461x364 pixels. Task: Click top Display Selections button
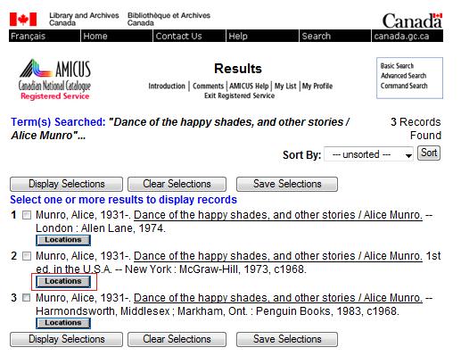coord(66,184)
